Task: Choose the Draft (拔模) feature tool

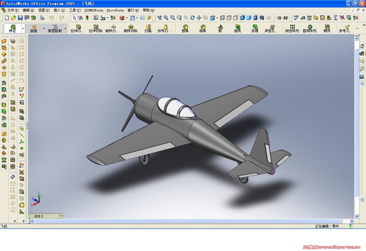Action: coord(255,28)
